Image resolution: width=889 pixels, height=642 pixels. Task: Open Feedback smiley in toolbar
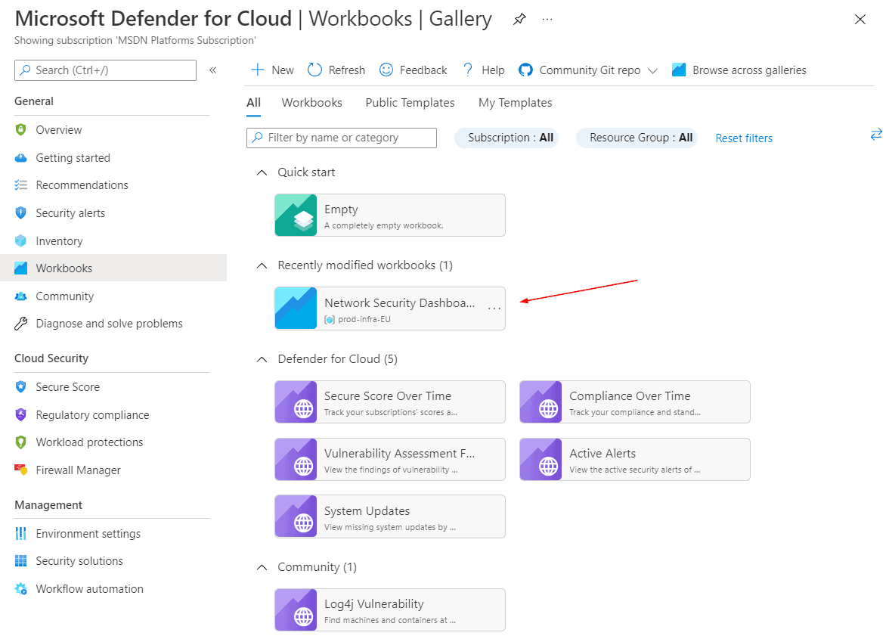pyautogui.click(x=386, y=70)
